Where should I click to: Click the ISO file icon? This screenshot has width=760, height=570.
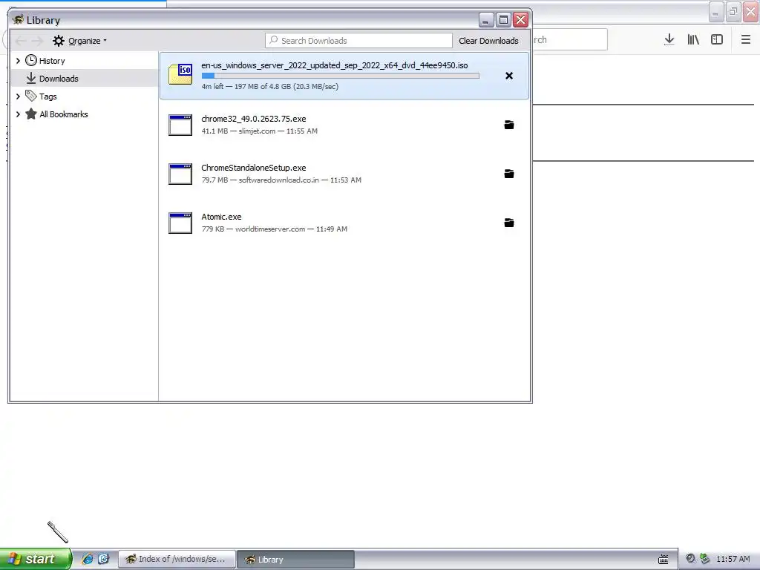coord(180,75)
